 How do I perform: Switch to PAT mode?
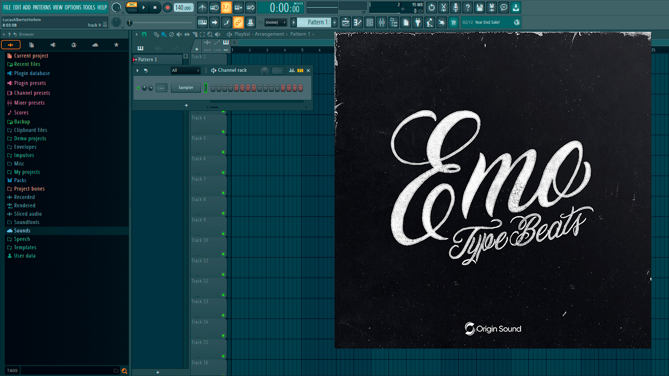(x=132, y=4)
